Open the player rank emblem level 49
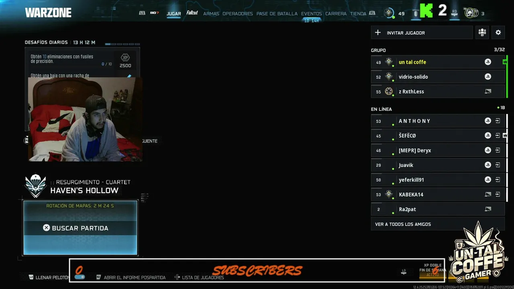 pyautogui.click(x=389, y=13)
